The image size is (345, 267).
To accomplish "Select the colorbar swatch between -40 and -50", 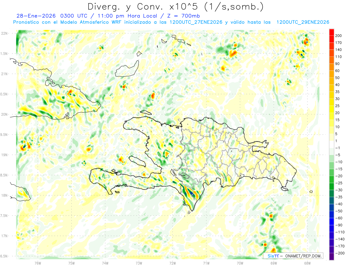I will tap(331, 207).
